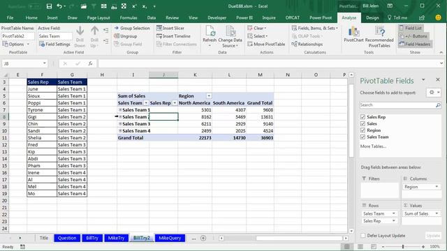Open the Name Box dropdown arrow

tap(45, 63)
